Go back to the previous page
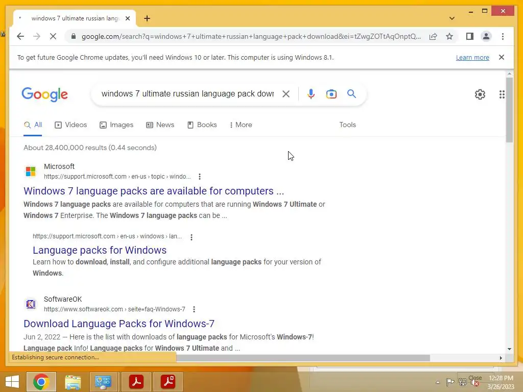523x392 pixels. point(20,36)
